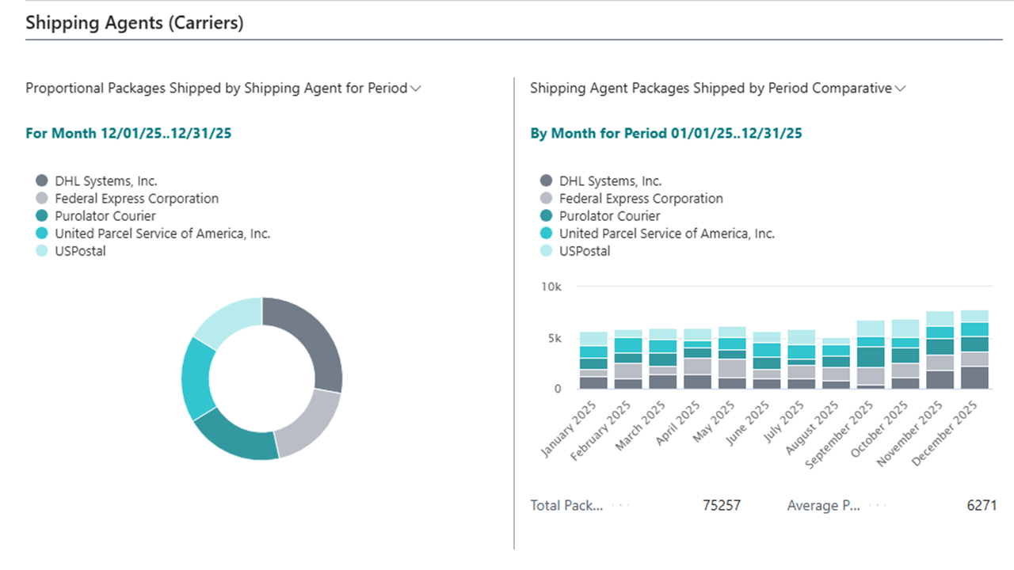The width and height of the screenshot is (1014, 570).
Task: Open the Shipping Agent Packages Shipped by Period Comparative title
Action: tap(711, 88)
